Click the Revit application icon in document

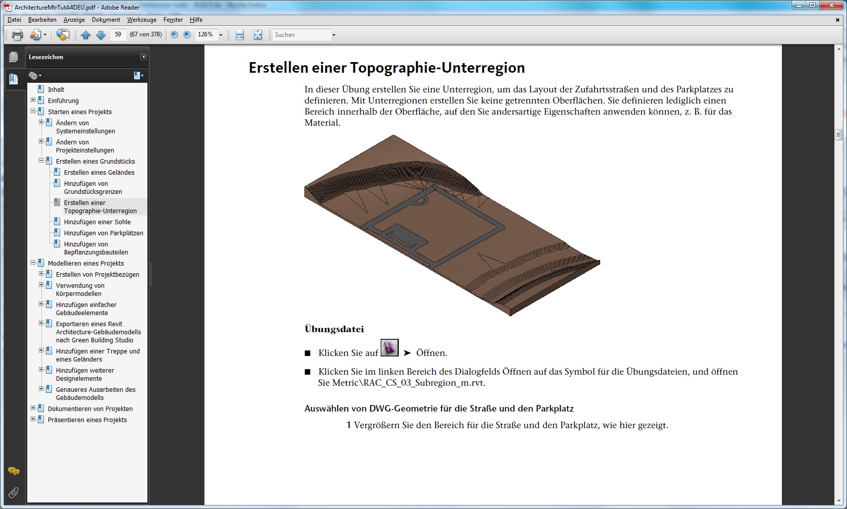pyautogui.click(x=389, y=347)
